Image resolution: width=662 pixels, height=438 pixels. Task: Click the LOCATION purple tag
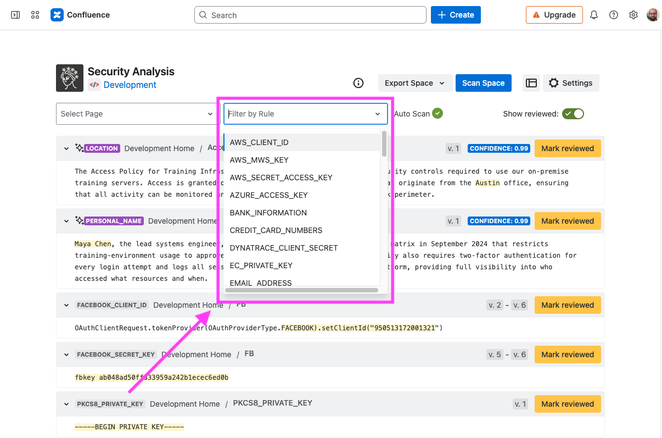tap(102, 148)
